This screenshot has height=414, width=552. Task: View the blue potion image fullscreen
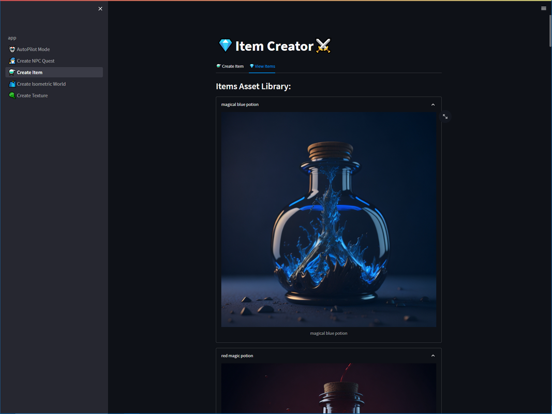(445, 116)
